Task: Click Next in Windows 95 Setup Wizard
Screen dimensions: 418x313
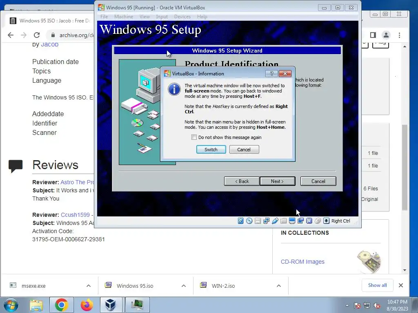Action: pos(277,181)
